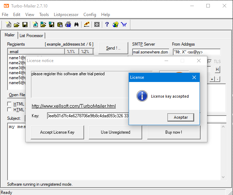Switch to the List Processor tab
The height and width of the screenshot is (195, 233).
(31, 36)
